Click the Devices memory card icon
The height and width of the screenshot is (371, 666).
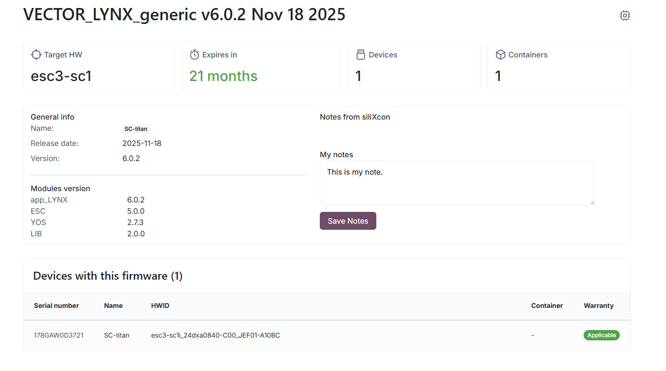(361, 55)
